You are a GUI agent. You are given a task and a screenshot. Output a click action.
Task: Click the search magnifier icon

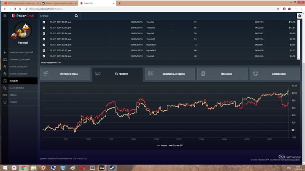[x=76, y=16]
